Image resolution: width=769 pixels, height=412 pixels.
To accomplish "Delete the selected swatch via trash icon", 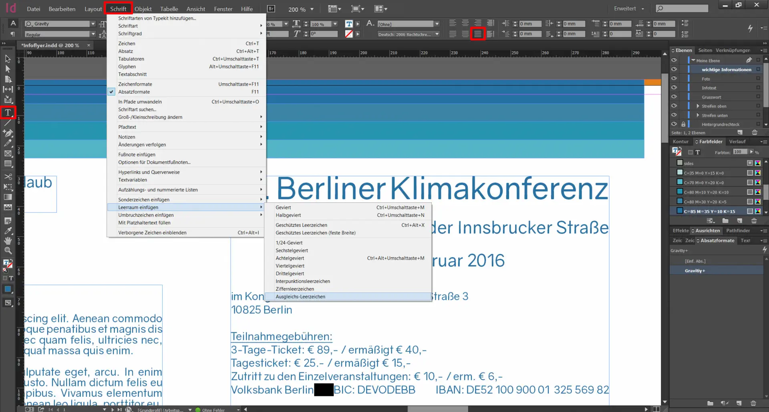I will (x=754, y=220).
